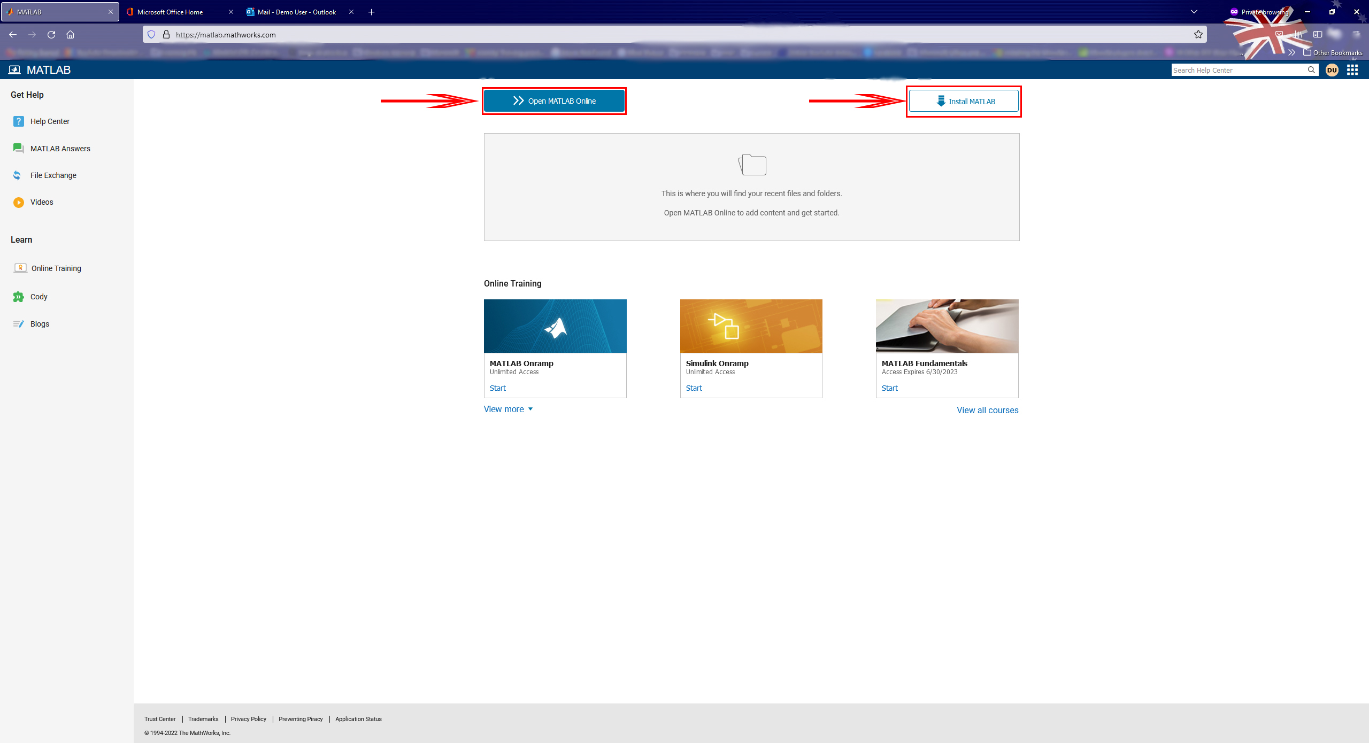This screenshot has height=743, width=1369.
Task: Switch to Mail Outlook tab
Action: coord(296,12)
